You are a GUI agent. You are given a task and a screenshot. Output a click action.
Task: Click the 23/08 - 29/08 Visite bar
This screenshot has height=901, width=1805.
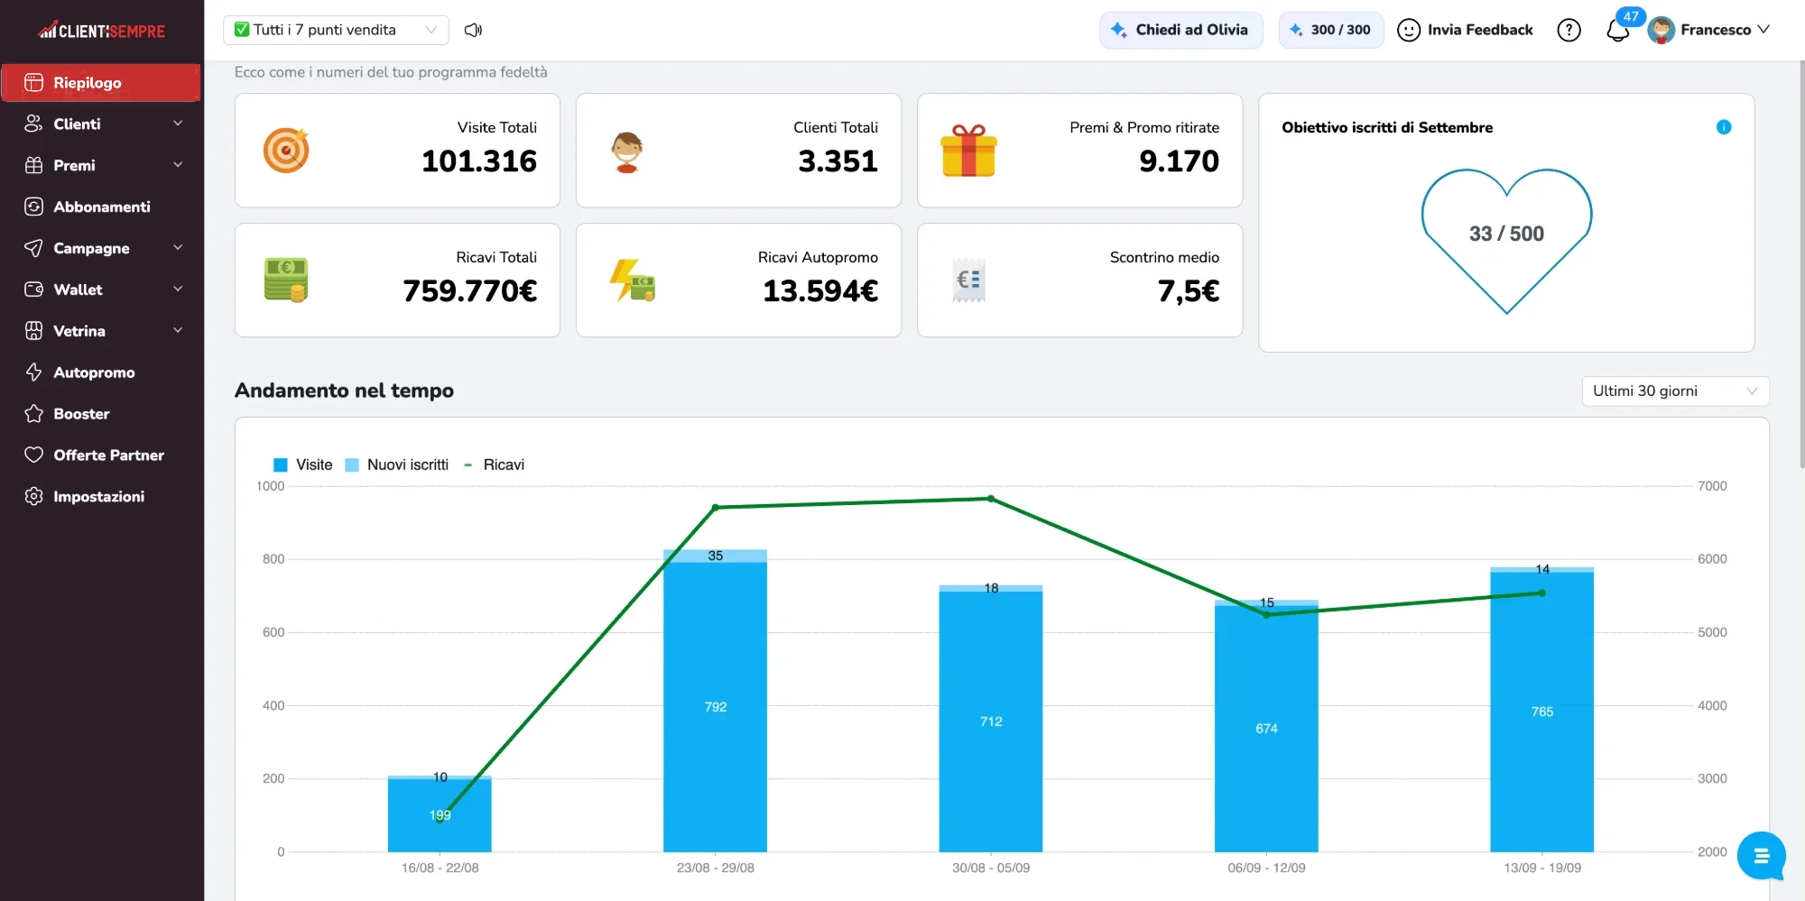click(715, 707)
